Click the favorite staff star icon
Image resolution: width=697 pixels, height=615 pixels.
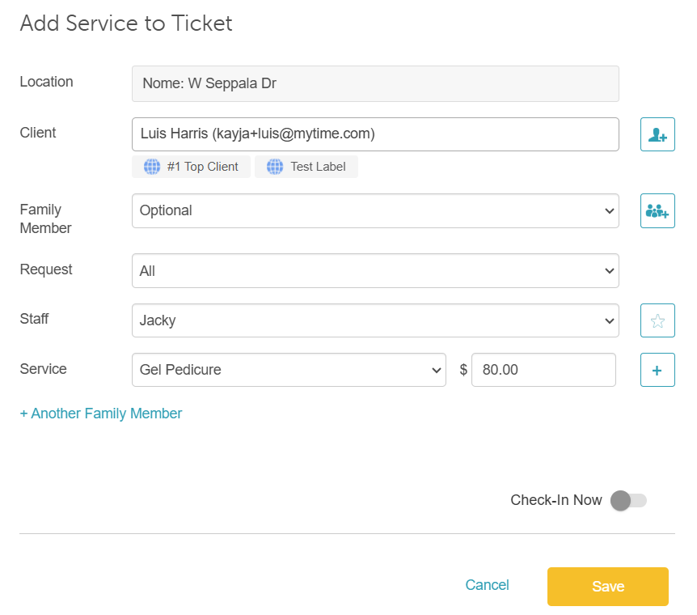(x=657, y=320)
